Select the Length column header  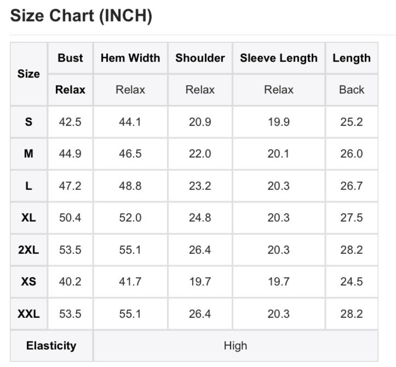pos(352,58)
